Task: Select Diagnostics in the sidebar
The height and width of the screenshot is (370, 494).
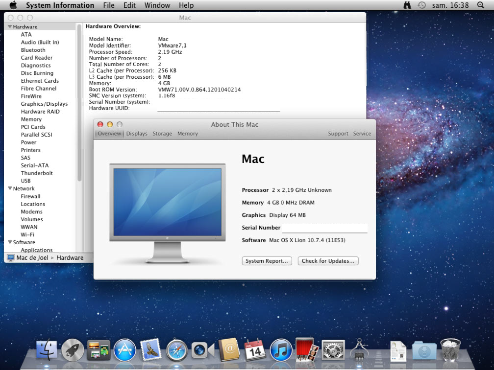Action: coord(36,66)
